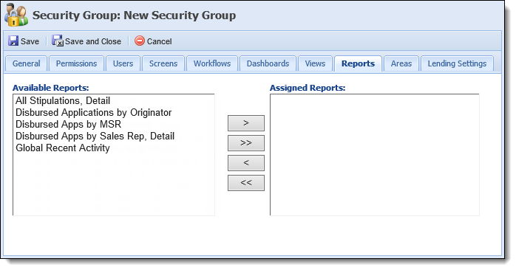Click the security group padlock icon

tap(16, 15)
